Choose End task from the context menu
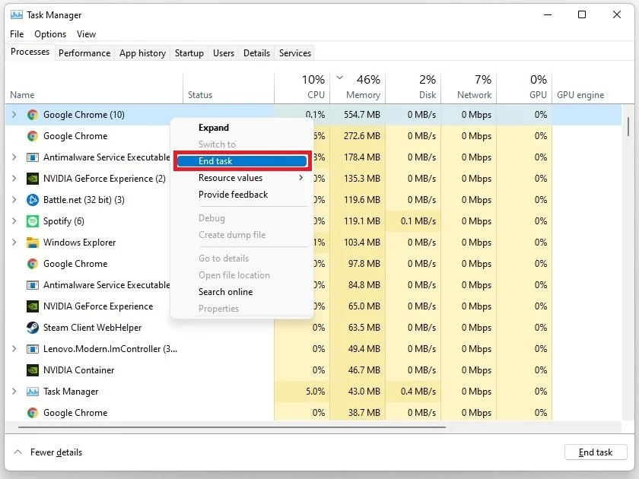 pyautogui.click(x=242, y=161)
